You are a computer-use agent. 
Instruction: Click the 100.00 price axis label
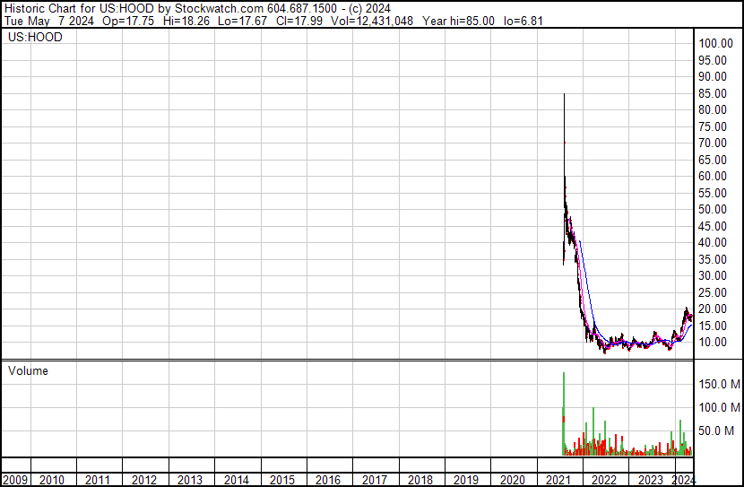coord(716,44)
